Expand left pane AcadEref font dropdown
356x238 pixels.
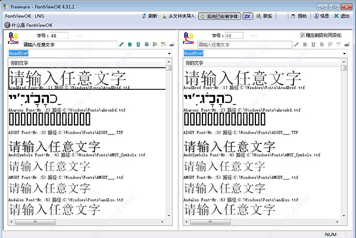169,54
